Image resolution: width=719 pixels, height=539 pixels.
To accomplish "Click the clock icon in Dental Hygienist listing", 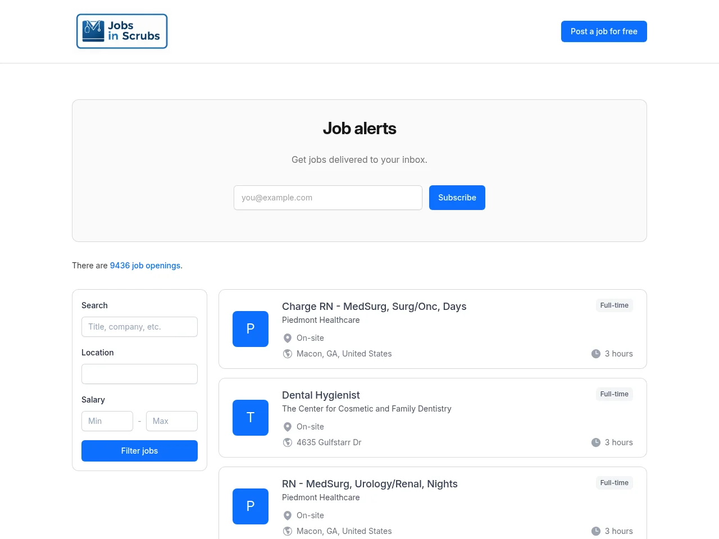I will pos(596,442).
